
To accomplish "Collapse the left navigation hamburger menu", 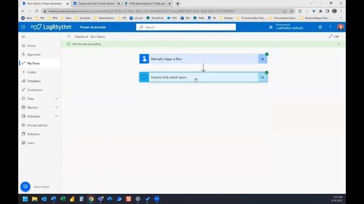I will click(23, 37).
